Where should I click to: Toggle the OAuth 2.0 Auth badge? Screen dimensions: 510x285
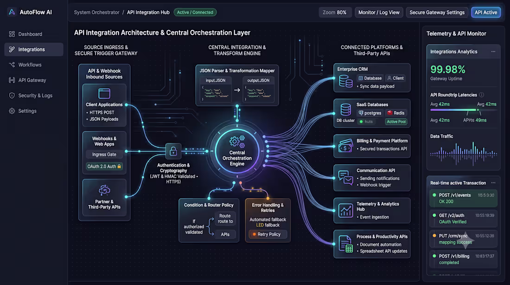(104, 167)
